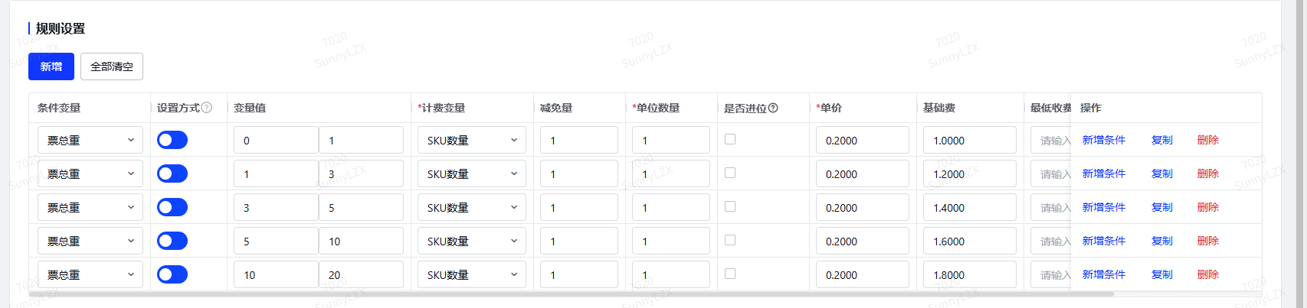Open 票总重 dropdown in first row
The image size is (1307, 308).
pos(90,140)
